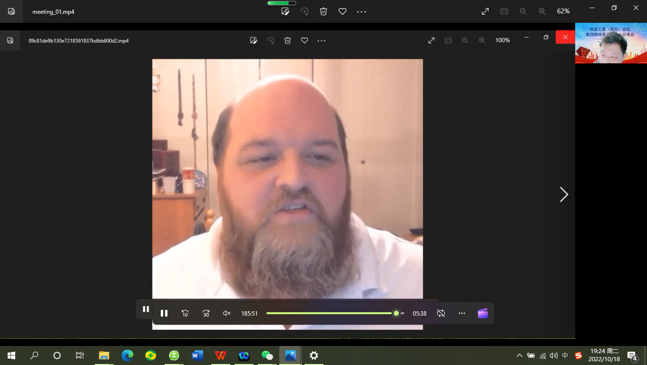647x365 pixels.
Task: Open WeChat from the taskbar
Action: (x=267, y=355)
